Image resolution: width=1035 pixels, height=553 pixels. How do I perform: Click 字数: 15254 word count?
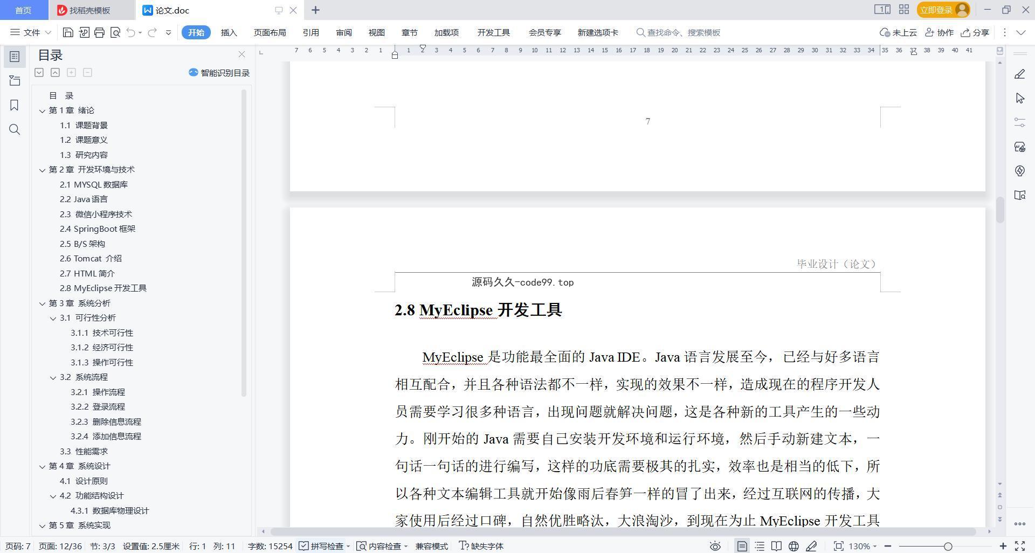pos(270,546)
